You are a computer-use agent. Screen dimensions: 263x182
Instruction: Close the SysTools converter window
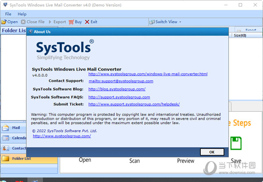[x=255, y=5]
